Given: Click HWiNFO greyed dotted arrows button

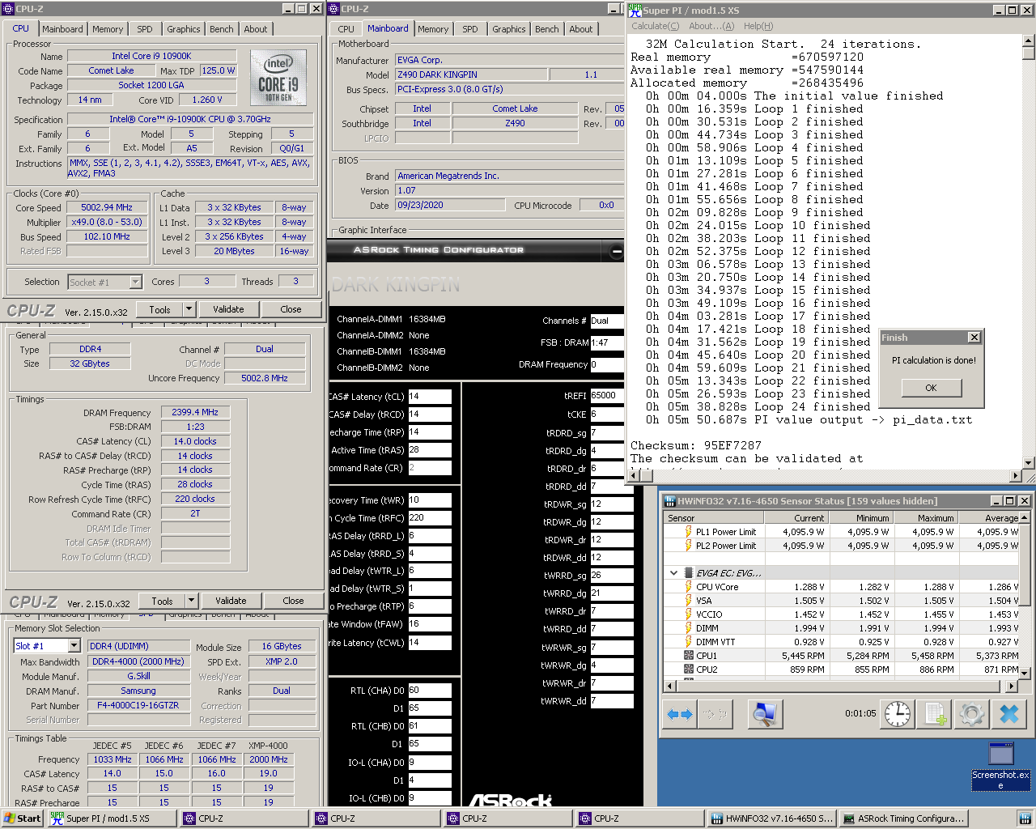Looking at the screenshot, I should [713, 714].
